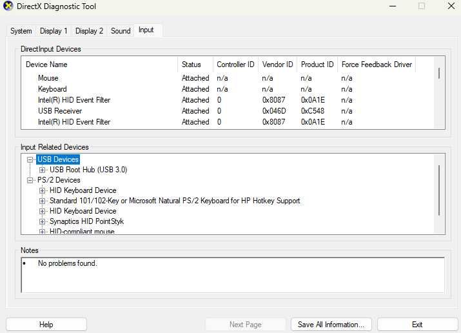This screenshot has height=333, width=461.
Task: Select USB Root Hub (USB 3.0) item
Action: coord(88,170)
